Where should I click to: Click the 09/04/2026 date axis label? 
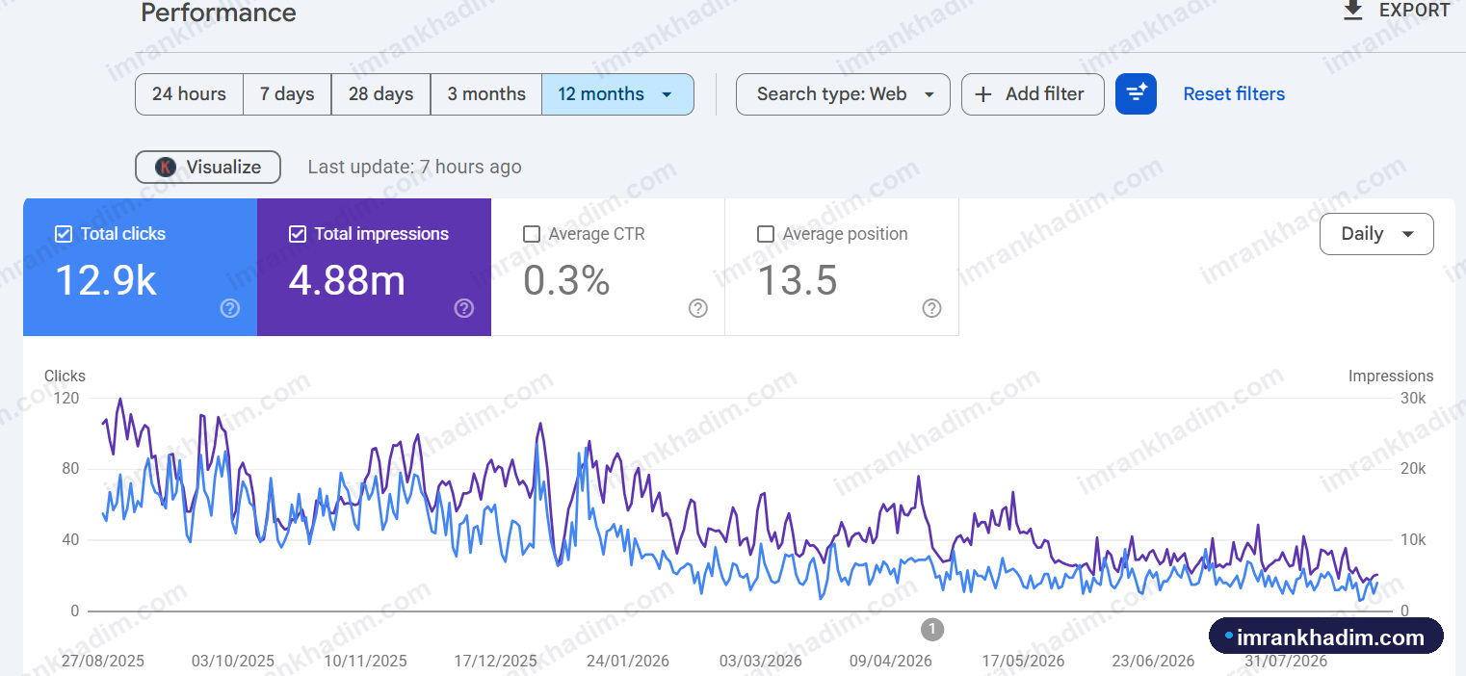891,661
